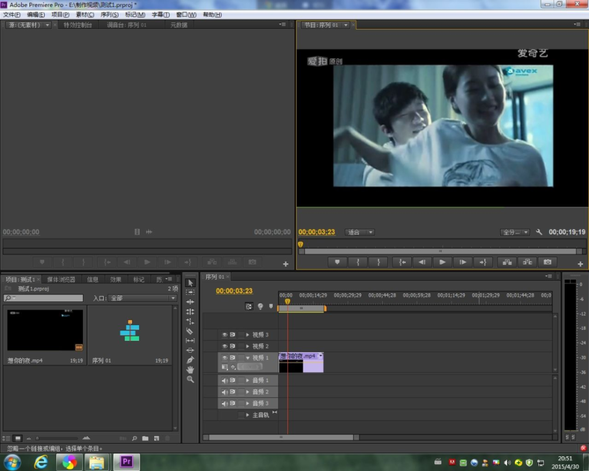
Task: Adjust thumbnail size slider in project panel
Action: click(x=38, y=438)
